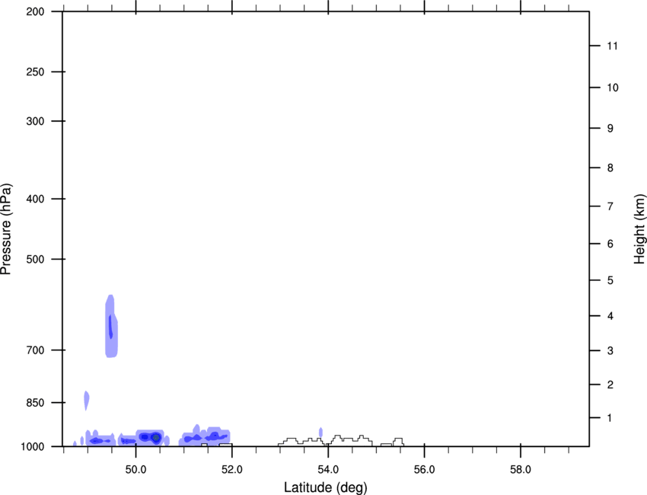Click pressure tick label 200
Image resolution: width=647 pixels, height=495 pixels.
click(x=35, y=12)
